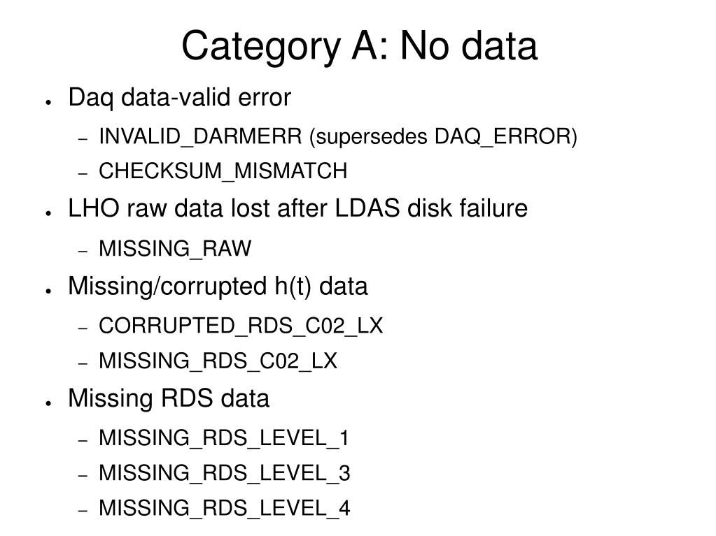Click the MISSING_RDS_LEVEL_4 entry
Screen dimensions: 716x536
click(x=224, y=508)
